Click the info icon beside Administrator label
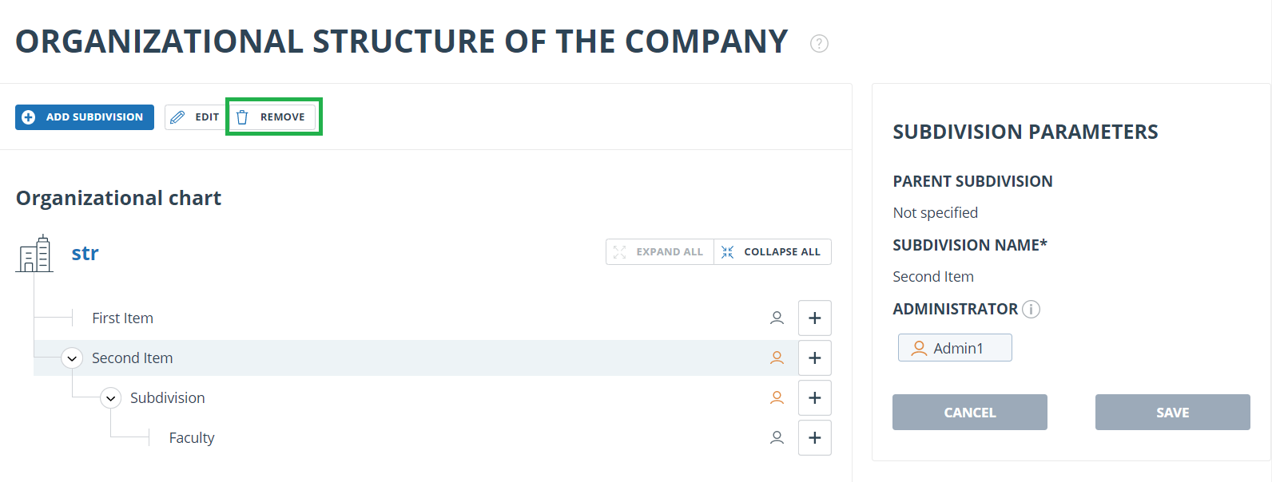This screenshot has height=482, width=1272. [x=1032, y=309]
